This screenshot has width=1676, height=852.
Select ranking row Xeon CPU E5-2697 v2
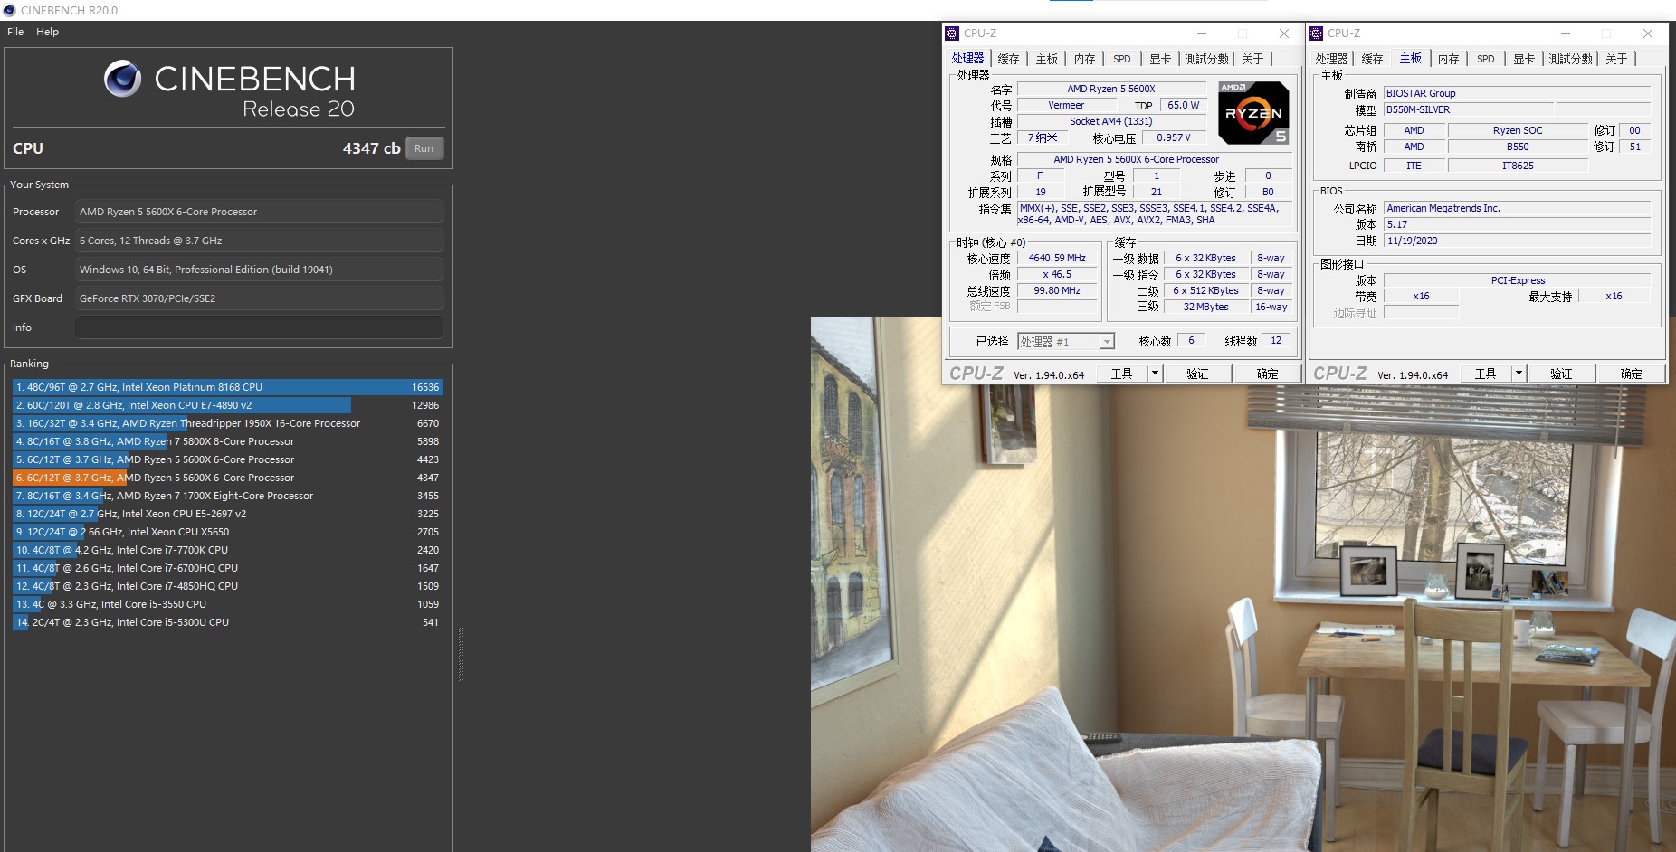pos(228,514)
